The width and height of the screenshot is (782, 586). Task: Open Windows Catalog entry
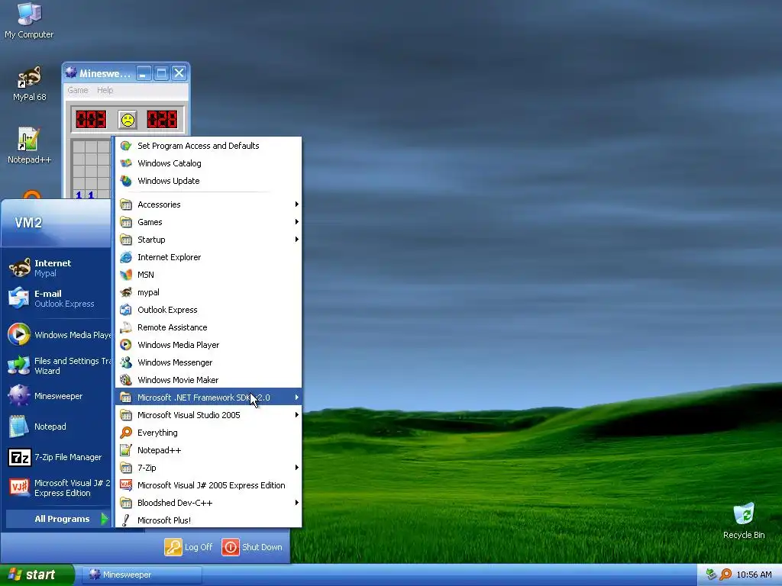tap(208, 163)
